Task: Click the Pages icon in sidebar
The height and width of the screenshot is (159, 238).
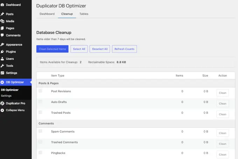Action: 2,28
